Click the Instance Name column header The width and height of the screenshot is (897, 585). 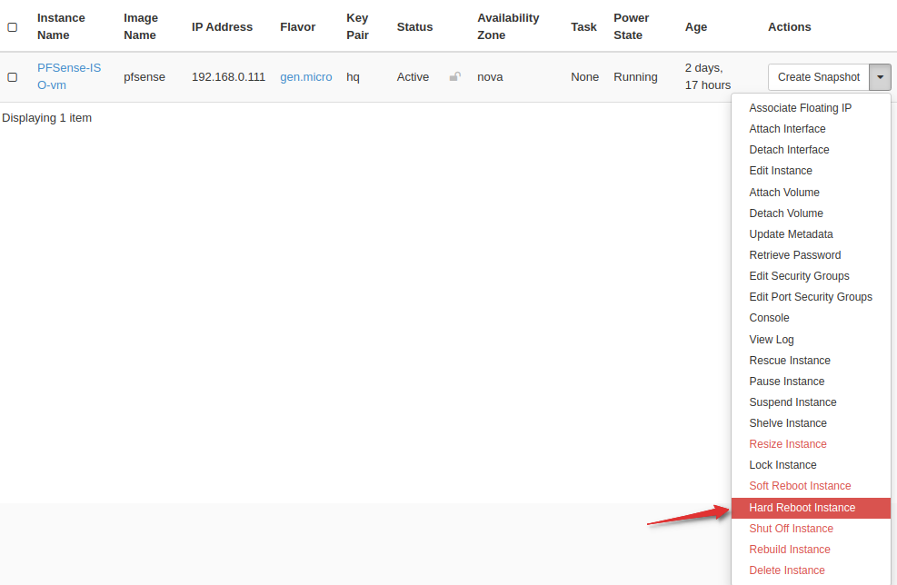point(61,26)
